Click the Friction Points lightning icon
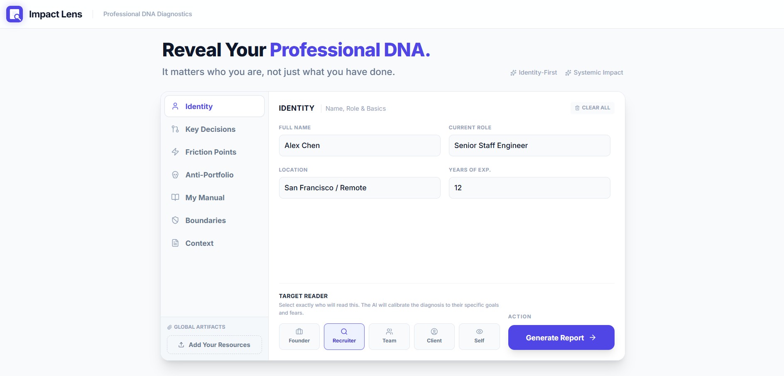This screenshot has width=784, height=376. tap(175, 152)
